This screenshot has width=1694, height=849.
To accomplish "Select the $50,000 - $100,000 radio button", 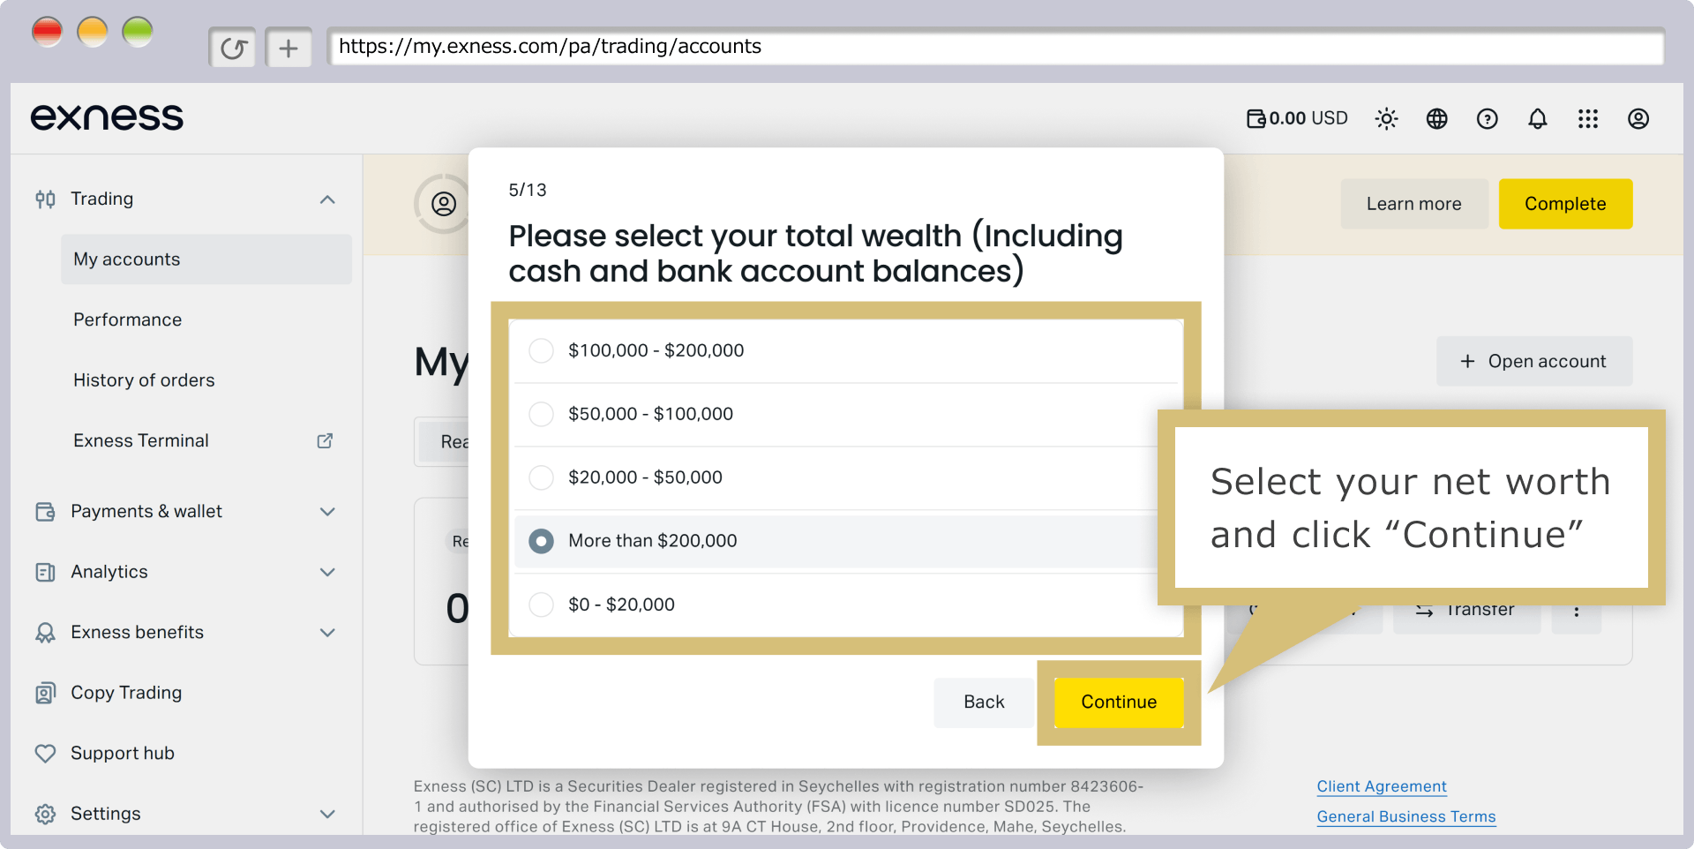I will click(541, 414).
